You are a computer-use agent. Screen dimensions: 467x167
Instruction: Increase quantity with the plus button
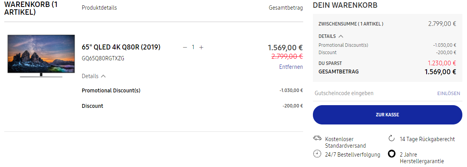[x=201, y=47]
